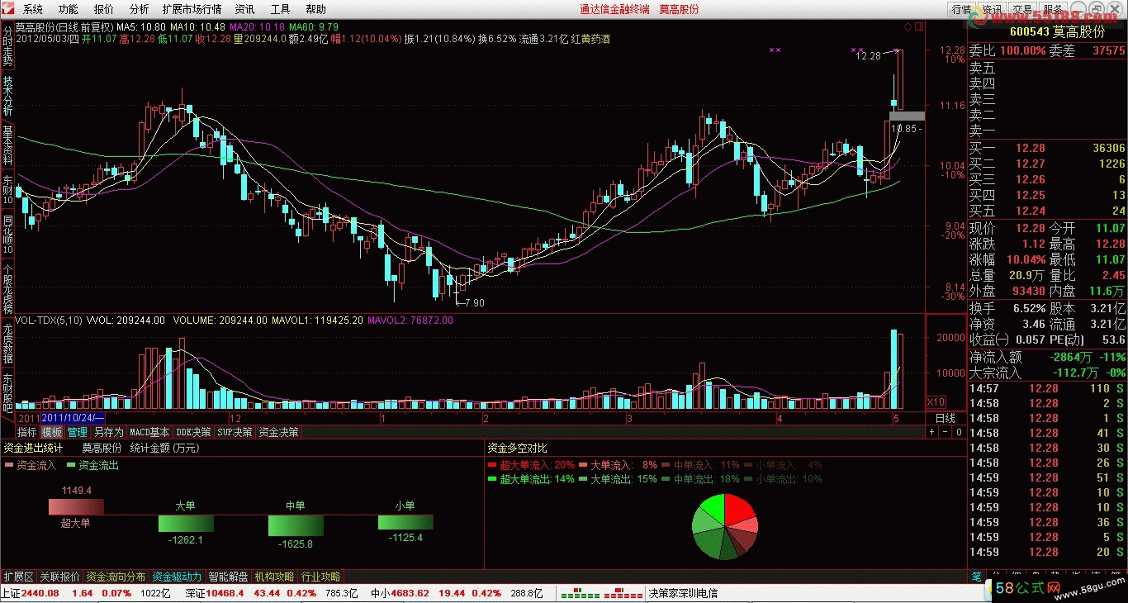Click the 大宗流入 -112.7万 row
The image size is (1128, 603).
pyautogui.click(x=1047, y=373)
